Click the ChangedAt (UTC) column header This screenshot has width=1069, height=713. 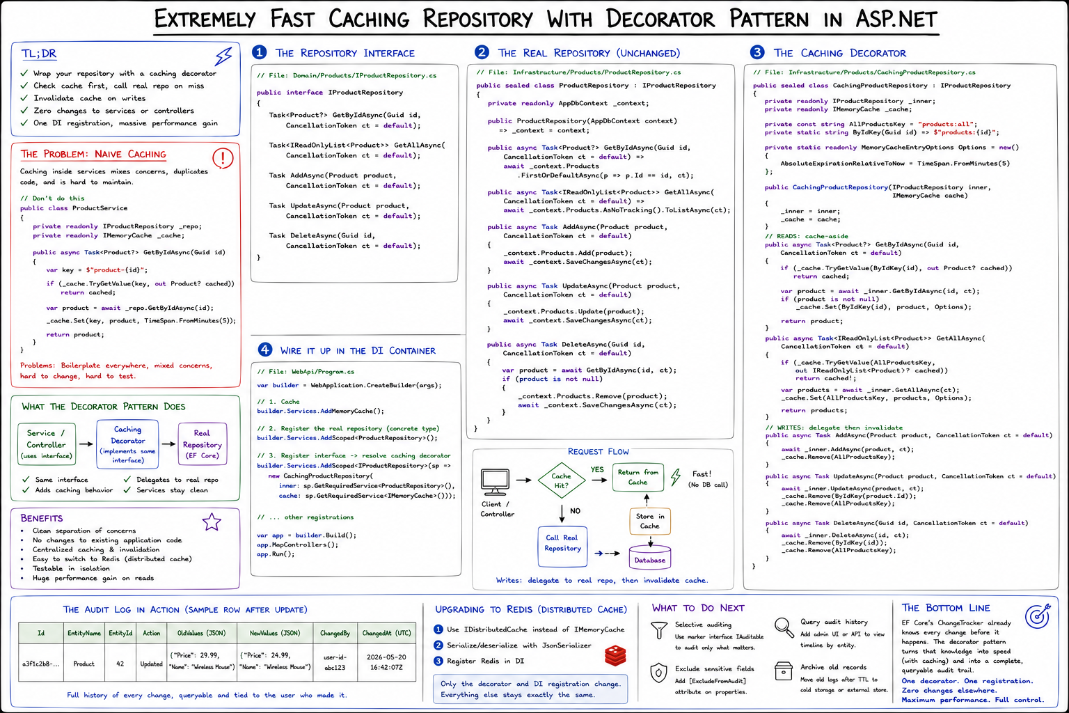click(x=386, y=634)
